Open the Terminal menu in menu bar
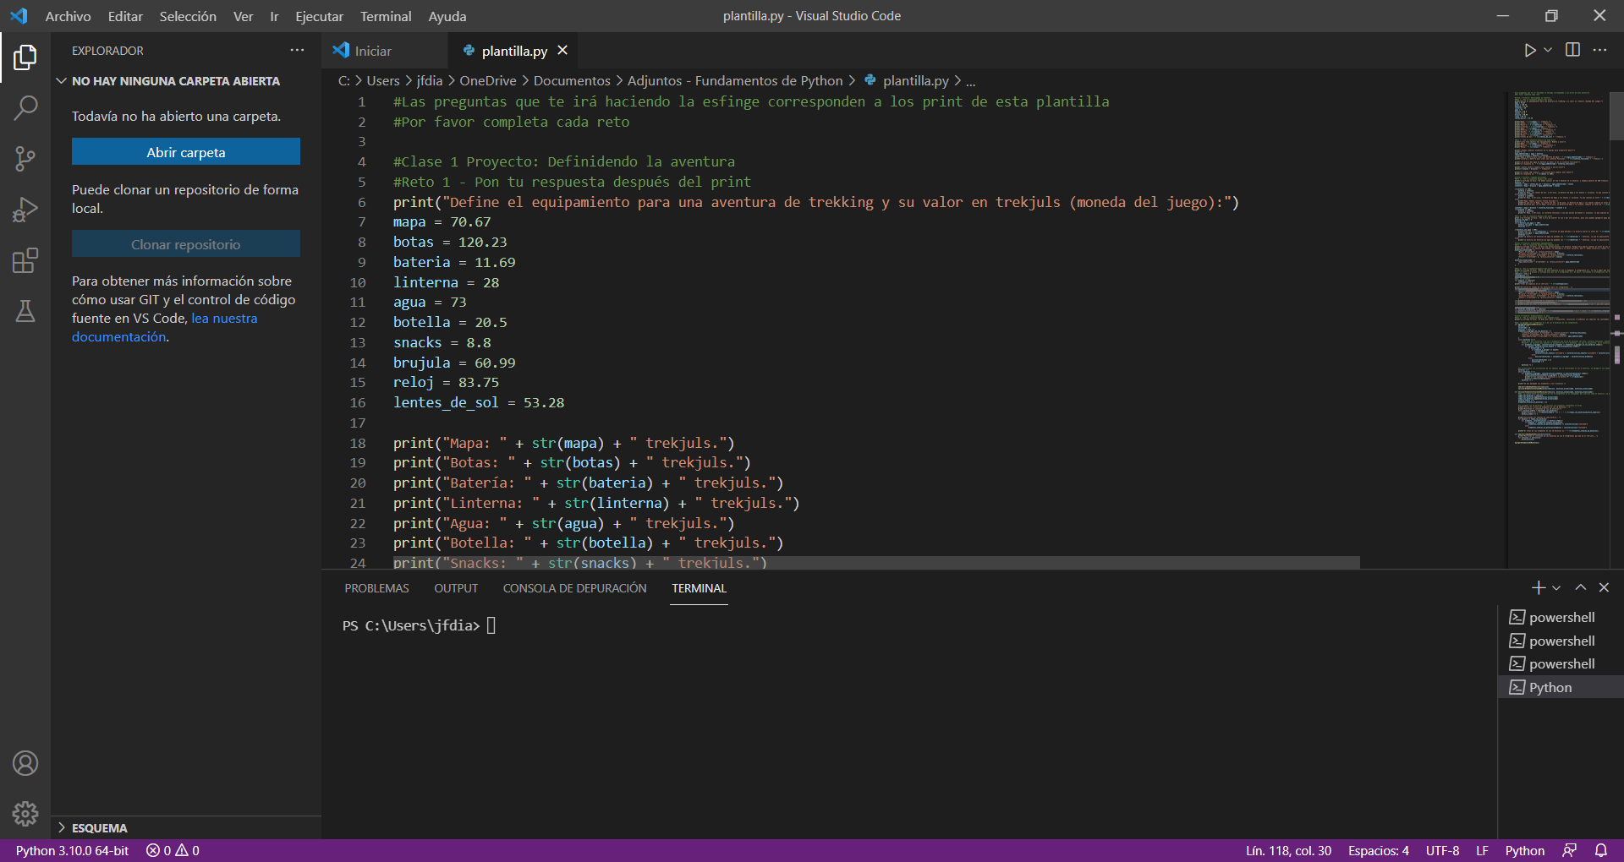This screenshot has height=862, width=1624. (386, 16)
